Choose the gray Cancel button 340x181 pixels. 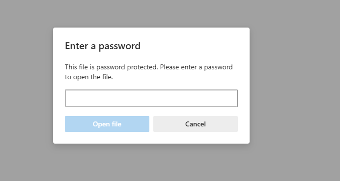pyautogui.click(x=196, y=124)
